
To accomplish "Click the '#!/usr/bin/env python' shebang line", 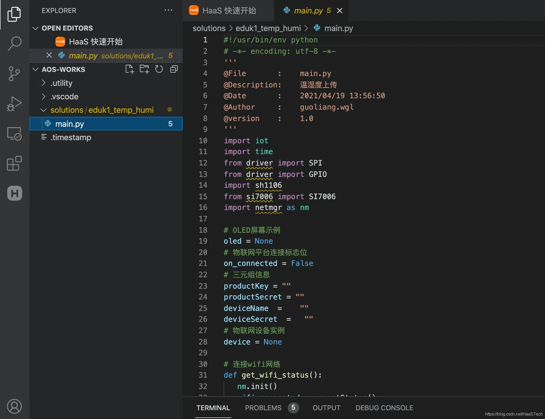I will tap(271, 40).
